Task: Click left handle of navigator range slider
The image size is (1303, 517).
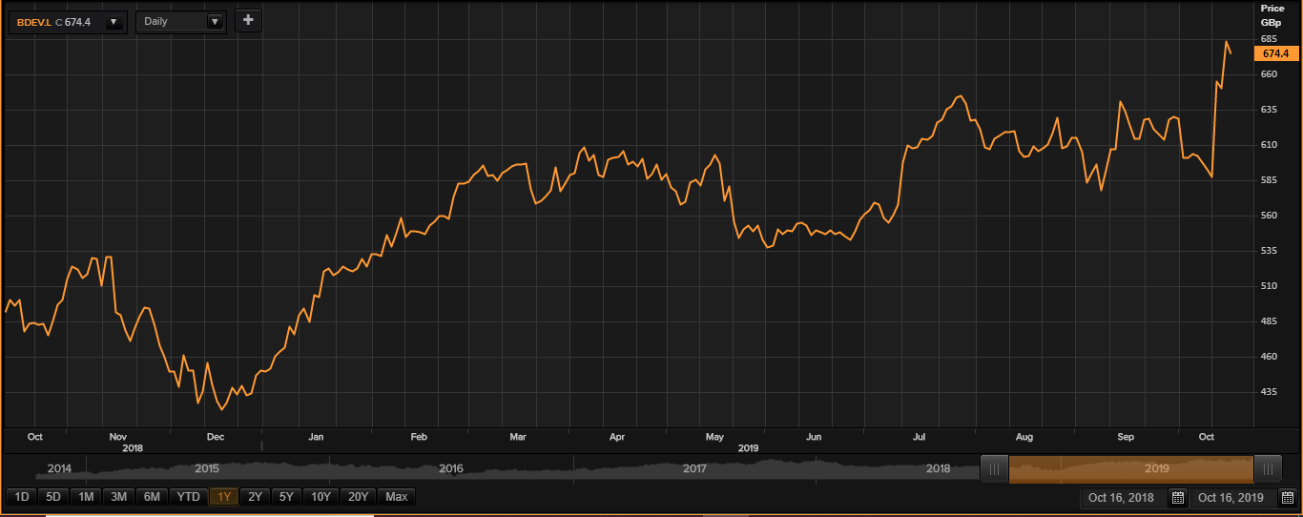Action: click(x=994, y=468)
